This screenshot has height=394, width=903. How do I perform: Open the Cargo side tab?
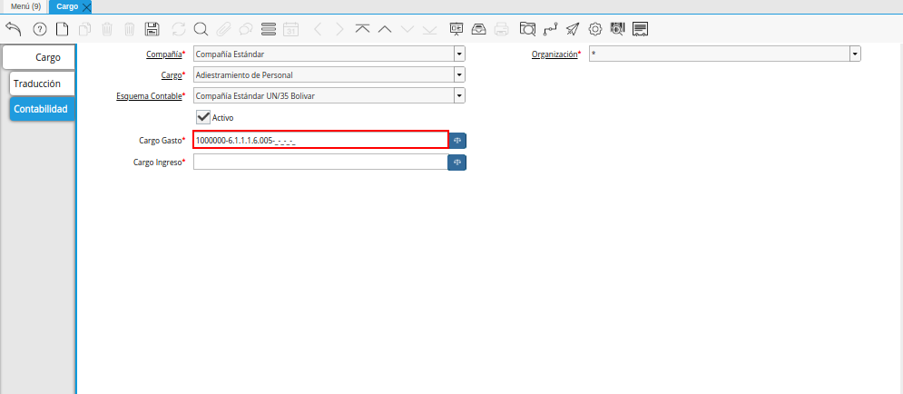point(39,57)
